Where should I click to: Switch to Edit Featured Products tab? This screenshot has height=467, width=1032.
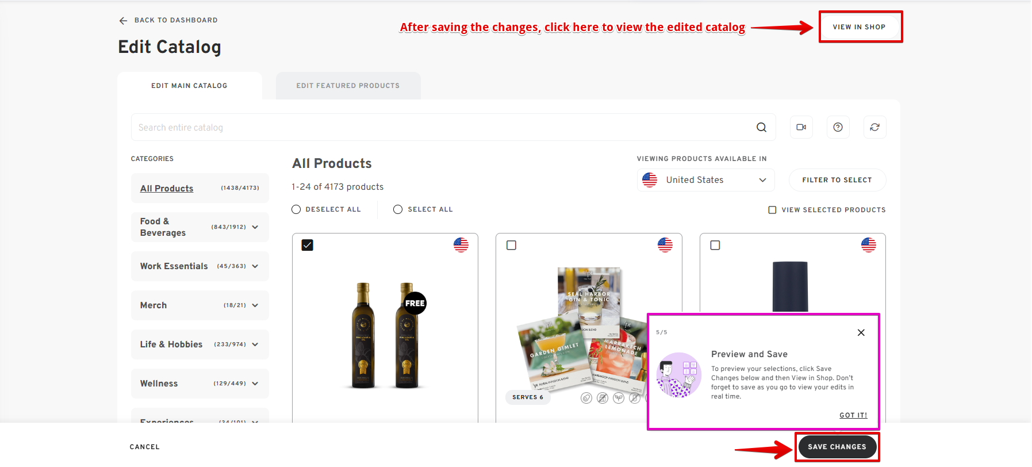point(348,86)
